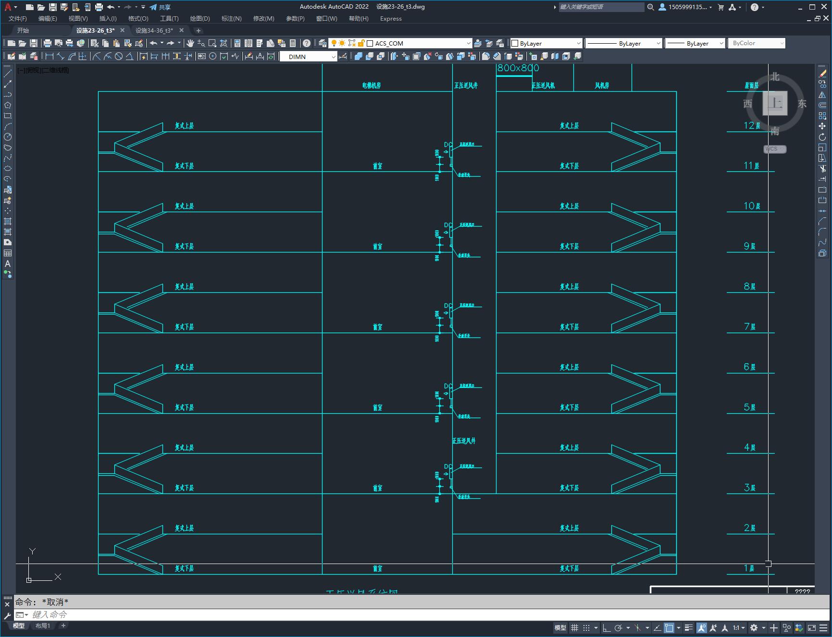This screenshot has width=832, height=637.
Task: Click the 共享 share button
Action: click(x=160, y=7)
